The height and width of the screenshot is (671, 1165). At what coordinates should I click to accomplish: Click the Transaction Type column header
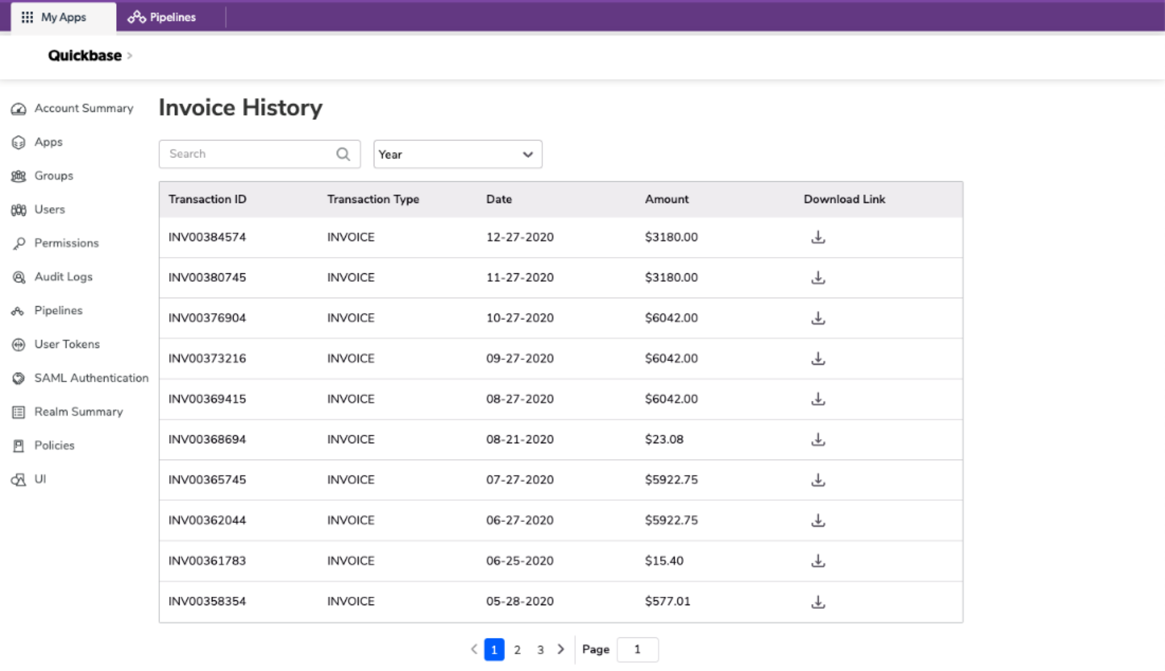(373, 199)
